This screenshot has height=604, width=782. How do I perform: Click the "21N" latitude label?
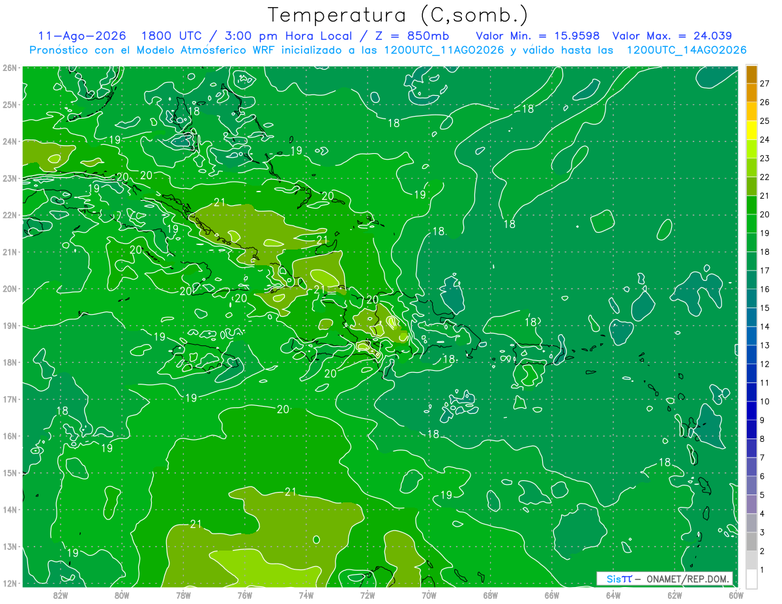[x=10, y=252]
